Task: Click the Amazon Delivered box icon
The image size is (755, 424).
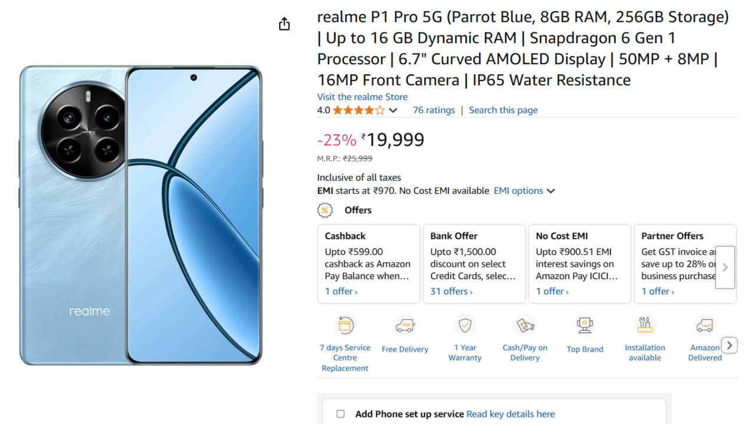Action: coord(704,325)
